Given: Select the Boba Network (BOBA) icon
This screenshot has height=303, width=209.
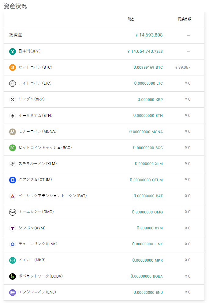Looking at the screenshot, I should tap(13, 276).
